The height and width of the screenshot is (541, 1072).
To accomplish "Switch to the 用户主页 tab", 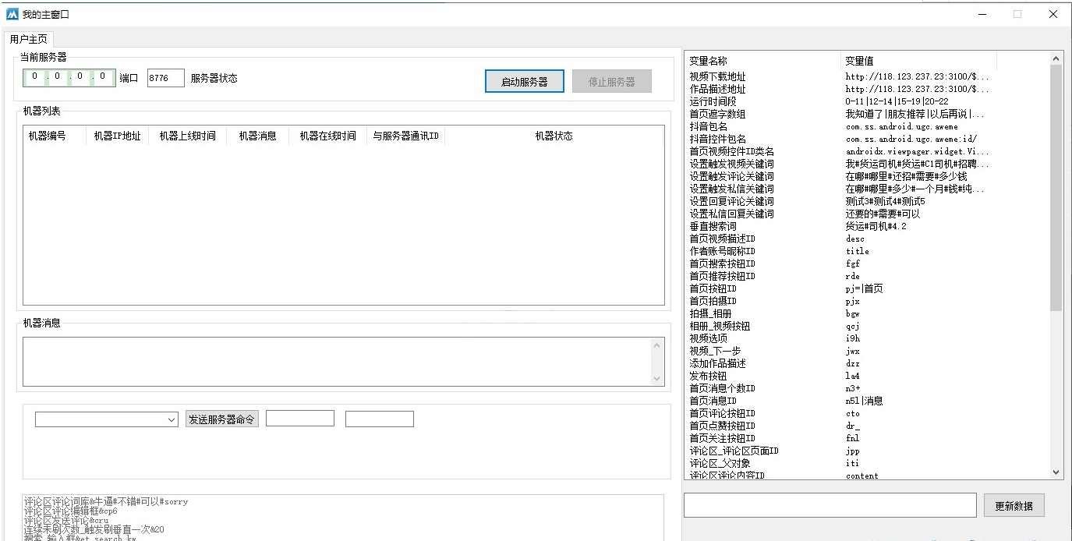I will pos(27,38).
